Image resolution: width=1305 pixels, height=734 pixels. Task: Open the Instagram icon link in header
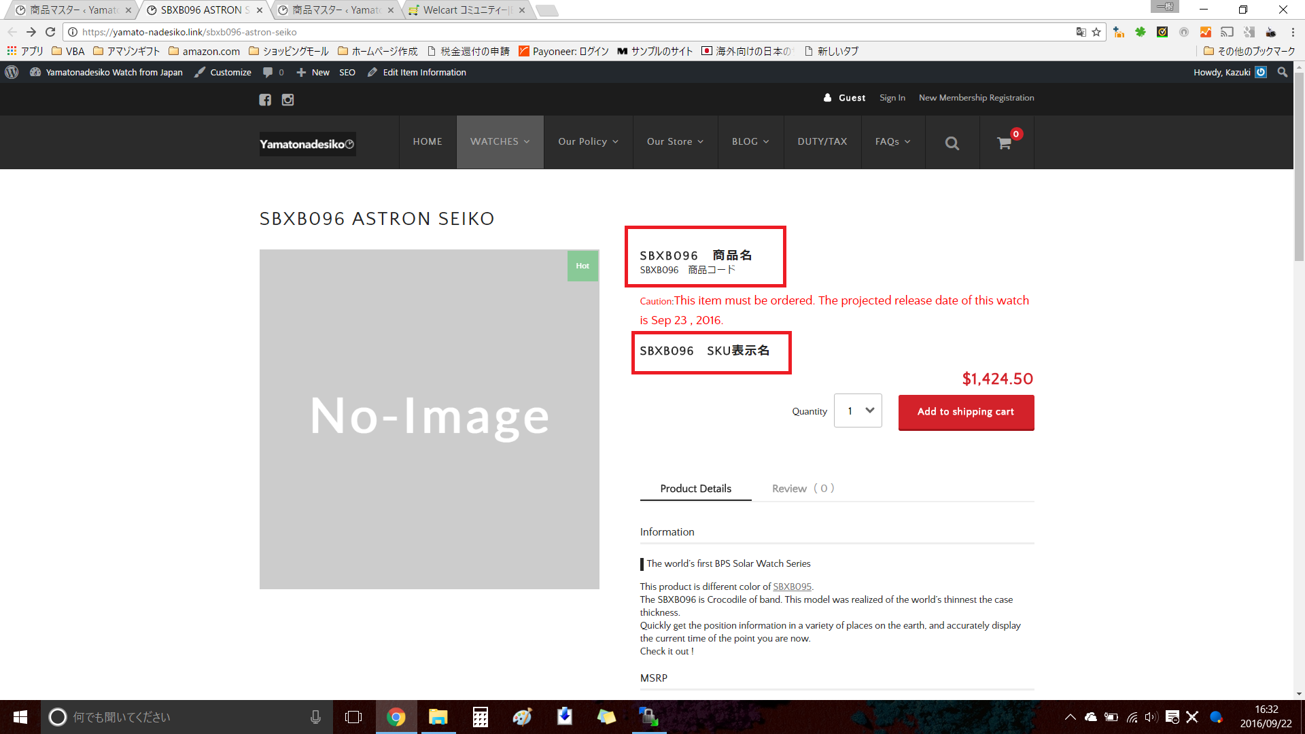288,100
